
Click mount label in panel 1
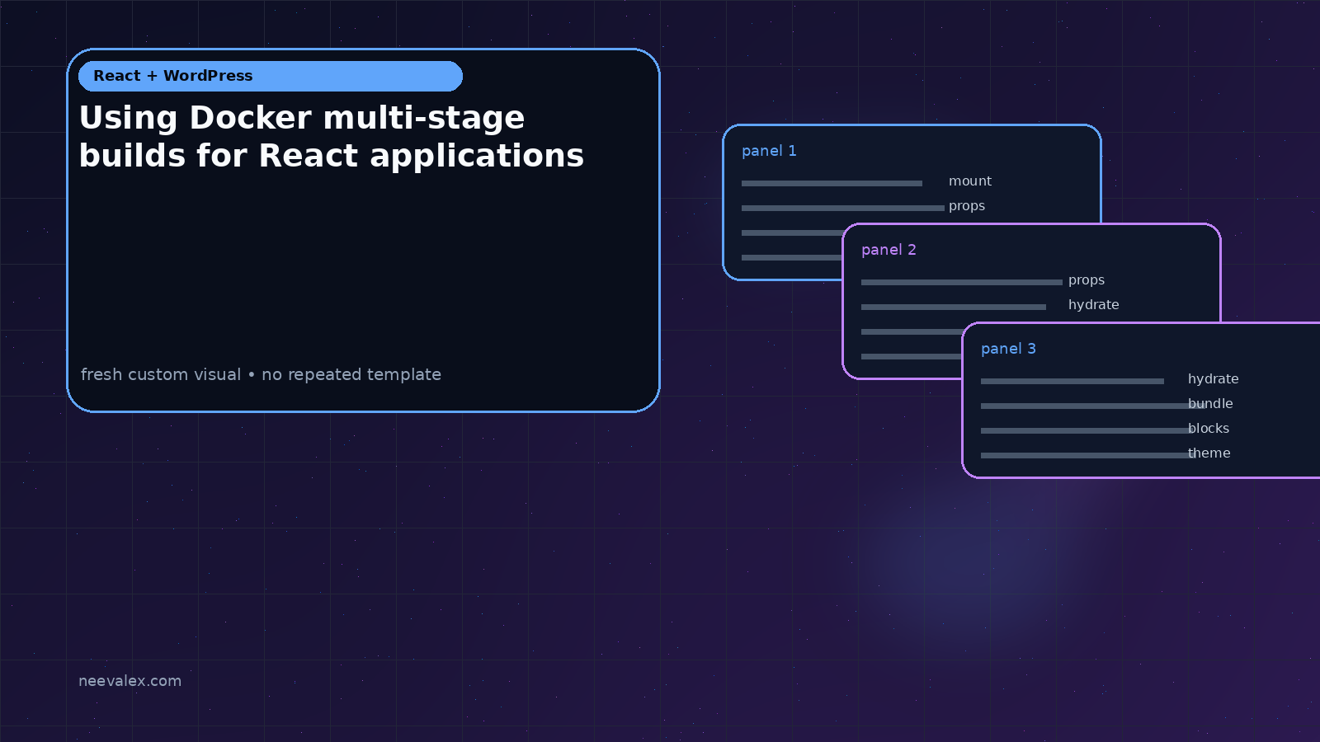tap(970, 181)
